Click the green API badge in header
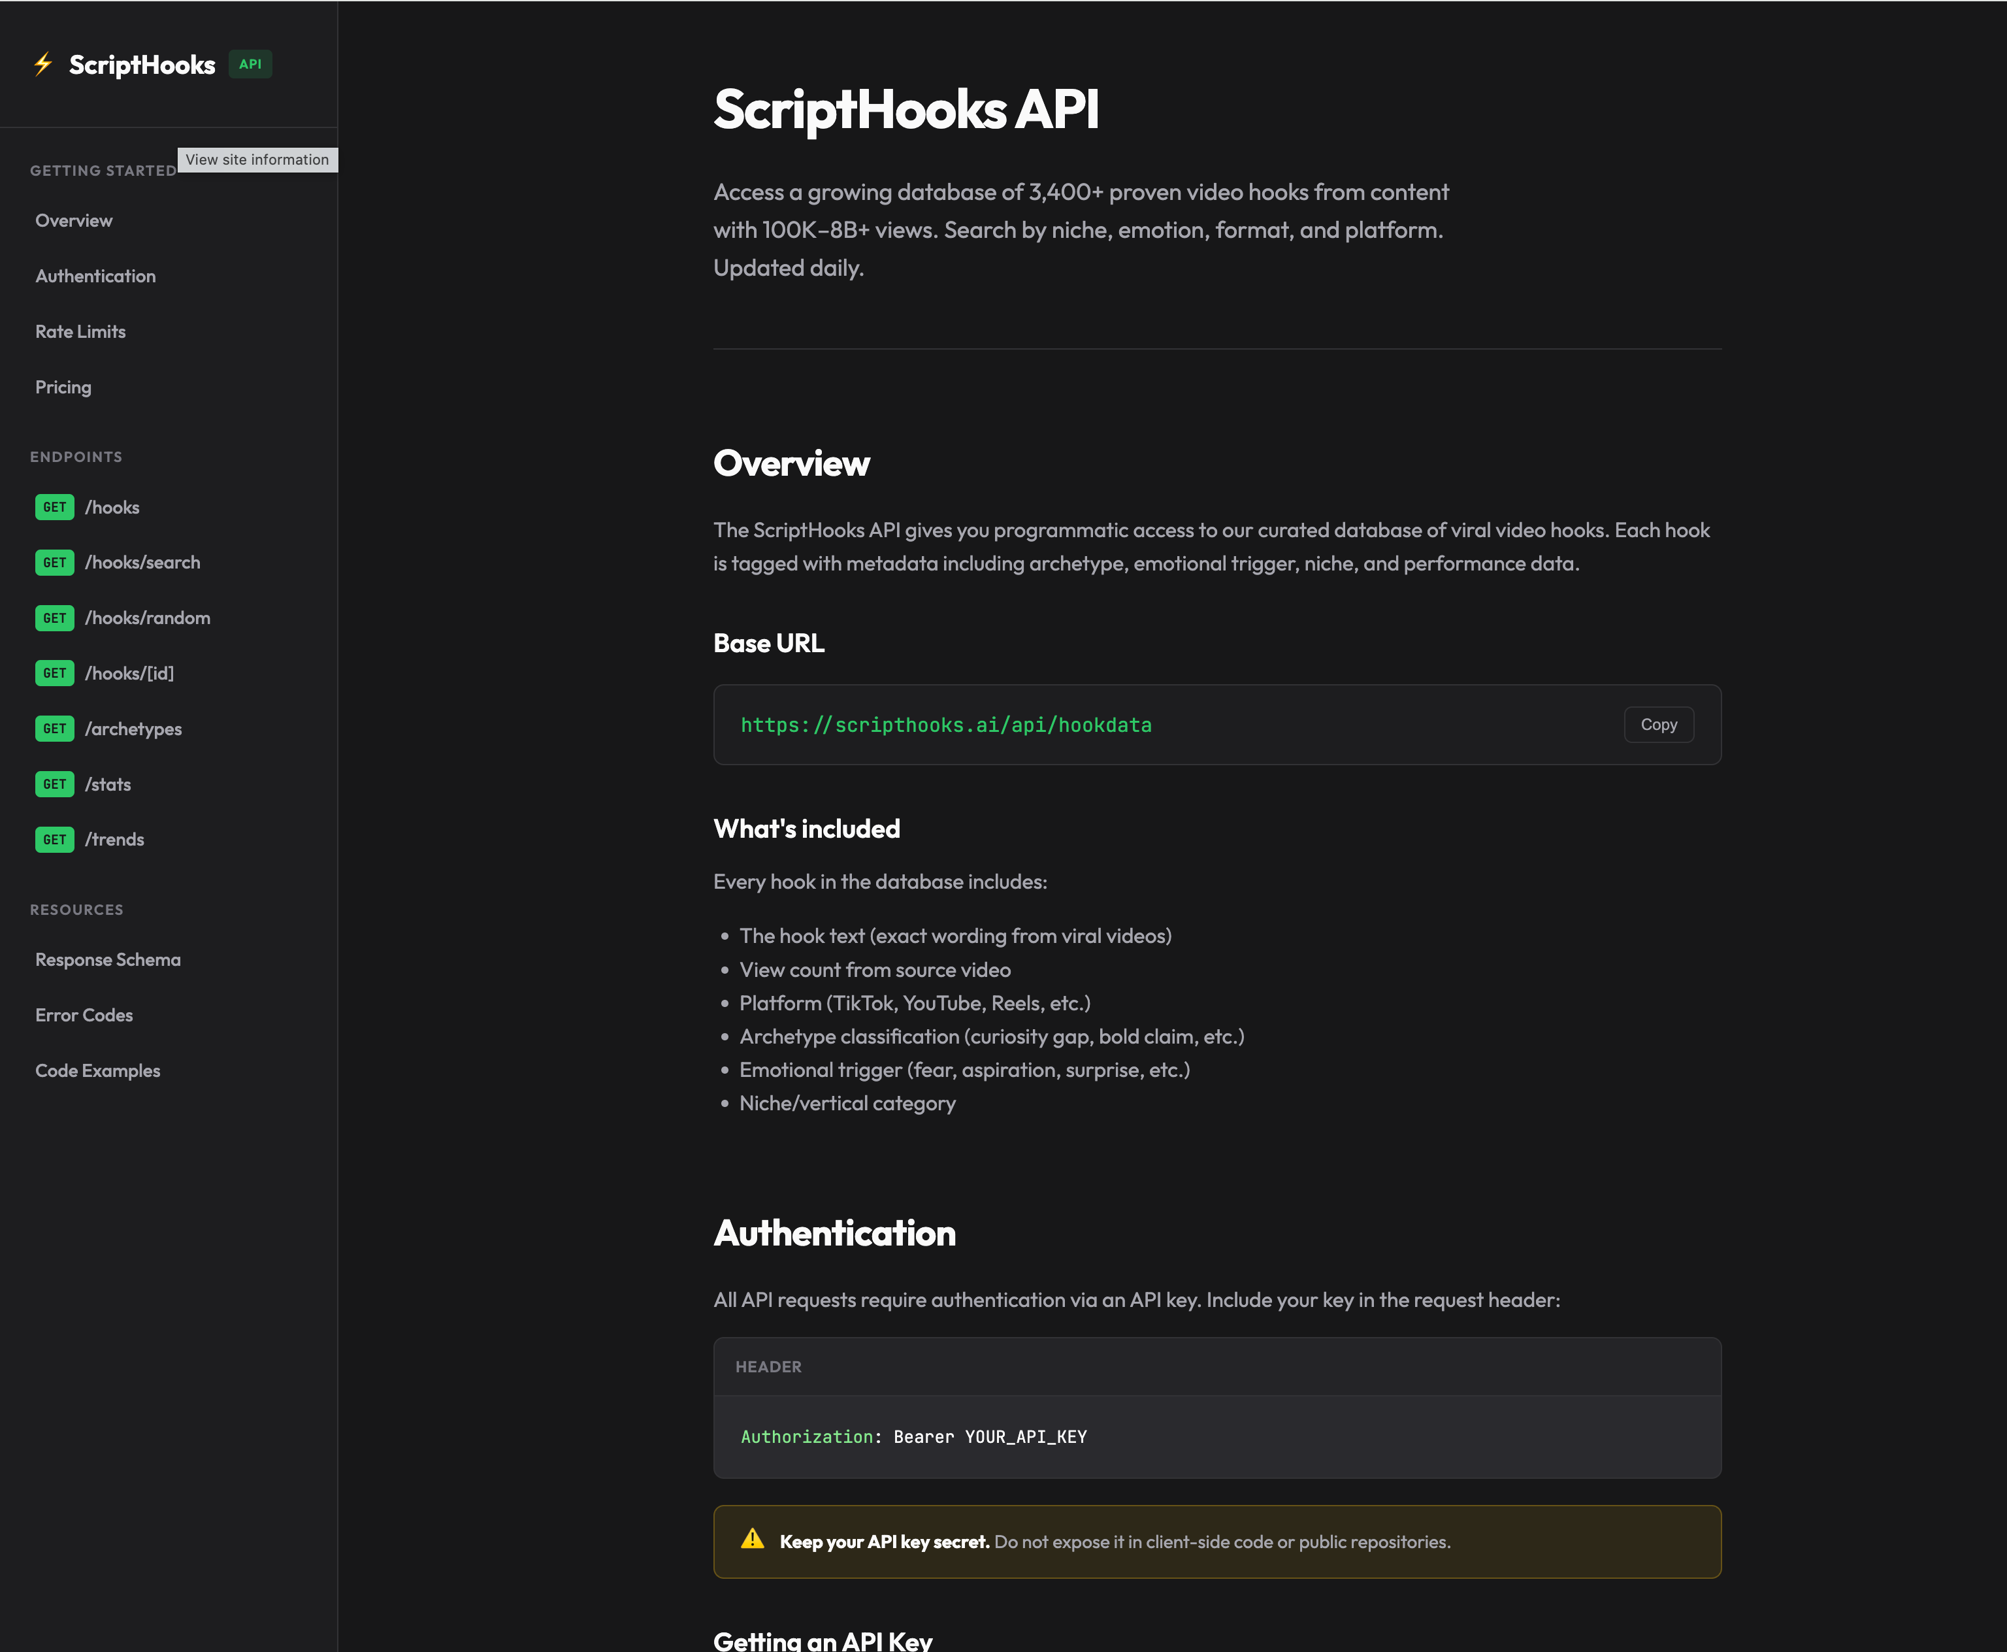This screenshot has height=1652, width=2007. (x=250, y=64)
